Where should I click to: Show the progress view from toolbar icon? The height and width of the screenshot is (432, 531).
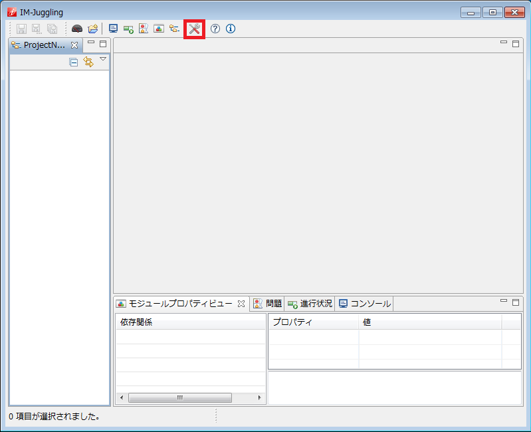[x=128, y=29]
